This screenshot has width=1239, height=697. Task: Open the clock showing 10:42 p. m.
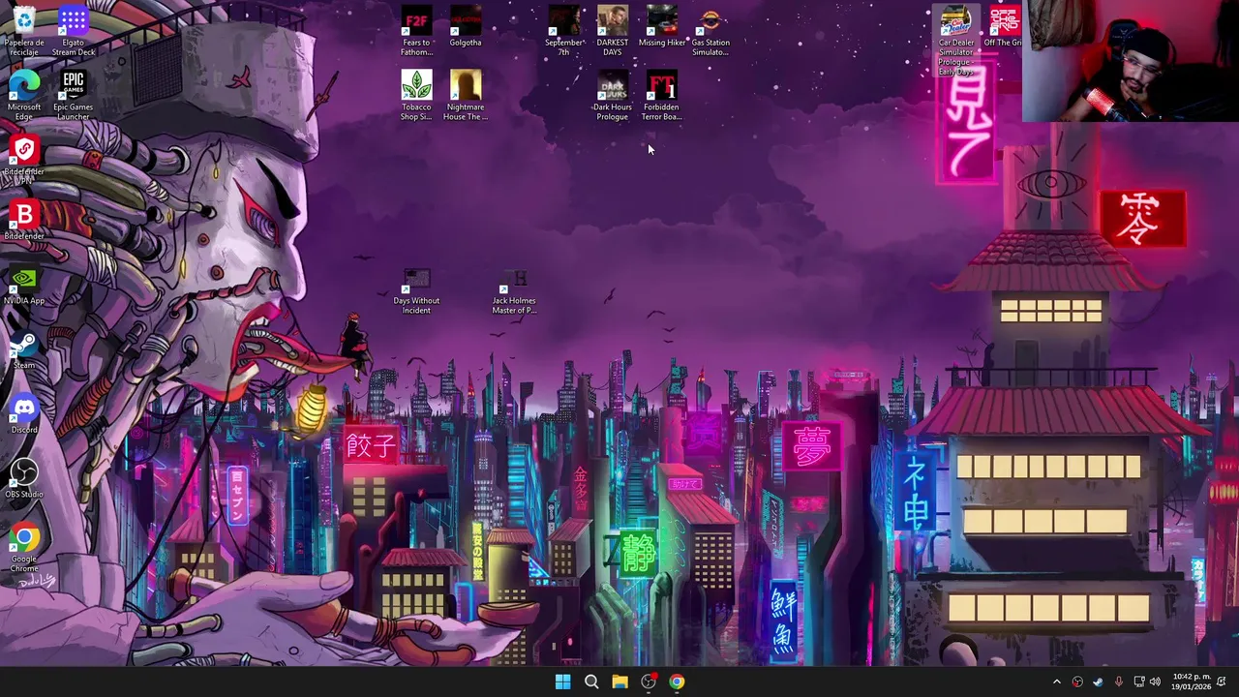pos(1191,682)
